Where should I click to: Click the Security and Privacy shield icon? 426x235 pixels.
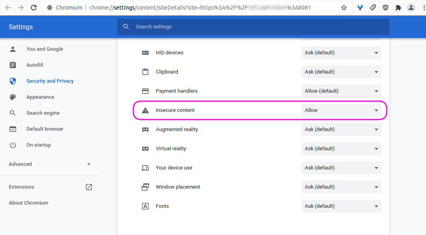pyautogui.click(x=12, y=81)
